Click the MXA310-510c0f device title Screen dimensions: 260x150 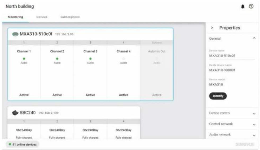[x=36, y=34]
